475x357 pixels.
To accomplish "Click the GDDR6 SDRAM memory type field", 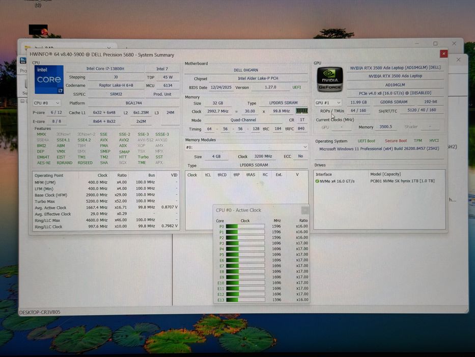I will (x=394, y=102).
